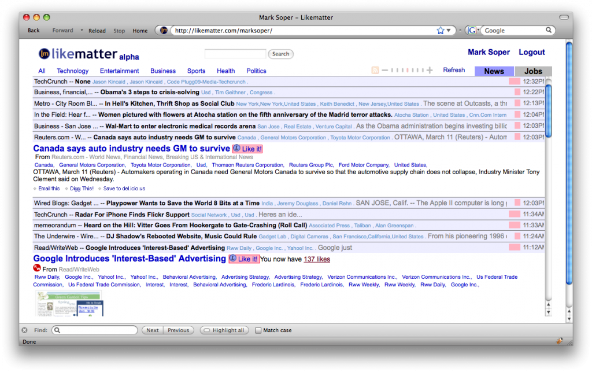Click Like it! on the Canada GM article
592x372 pixels.
coord(247,149)
